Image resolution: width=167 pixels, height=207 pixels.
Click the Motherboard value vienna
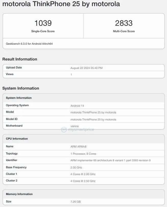tap(74, 126)
